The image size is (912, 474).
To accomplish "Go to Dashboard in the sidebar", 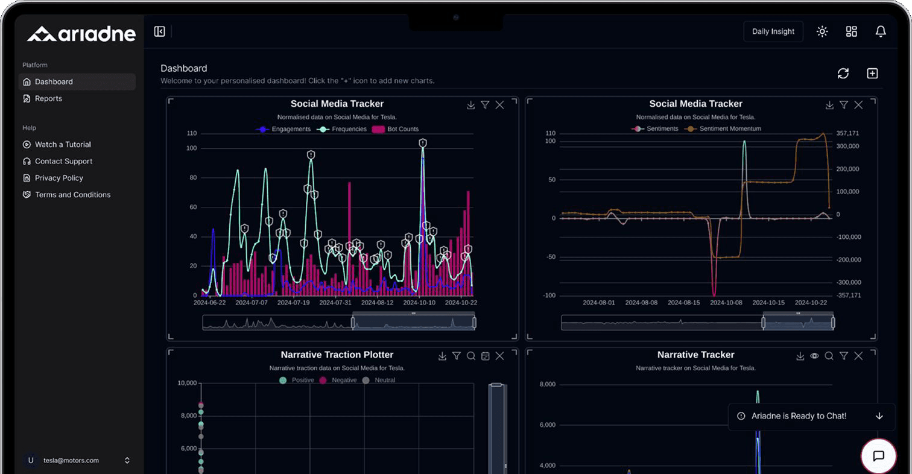I will 77,81.
